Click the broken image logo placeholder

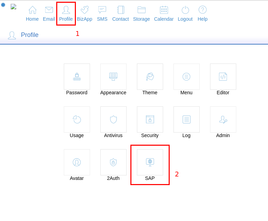(x=13, y=7)
